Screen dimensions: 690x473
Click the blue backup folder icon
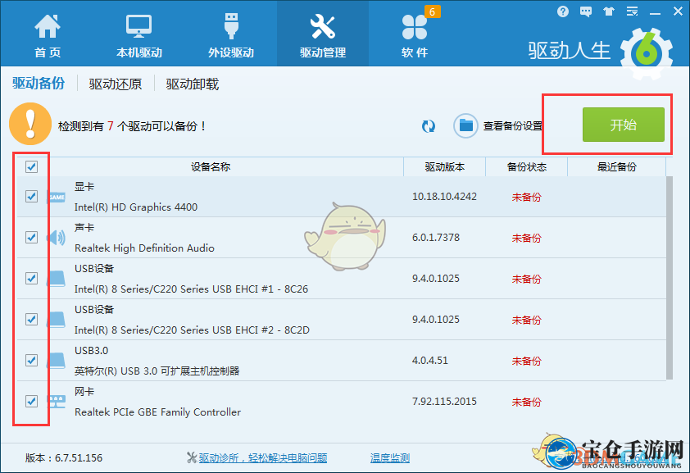point(465,126)
